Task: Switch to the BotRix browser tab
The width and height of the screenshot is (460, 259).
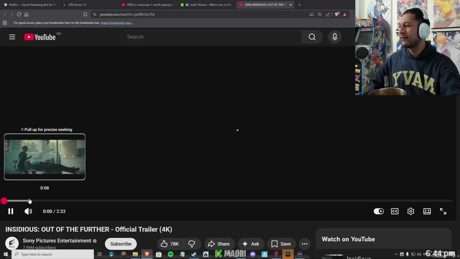Action: 30,5
